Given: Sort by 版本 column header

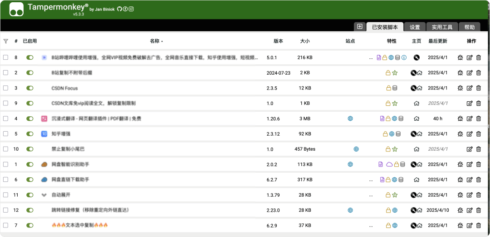Looking at the screenshot, I should tap(278, 41).
